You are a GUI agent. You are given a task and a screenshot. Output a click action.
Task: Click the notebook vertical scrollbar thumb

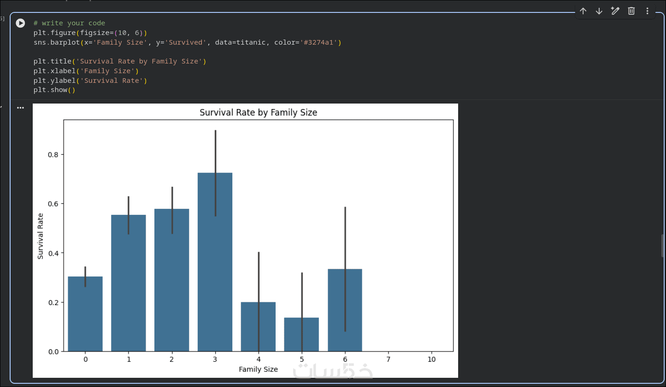point(663,245)
